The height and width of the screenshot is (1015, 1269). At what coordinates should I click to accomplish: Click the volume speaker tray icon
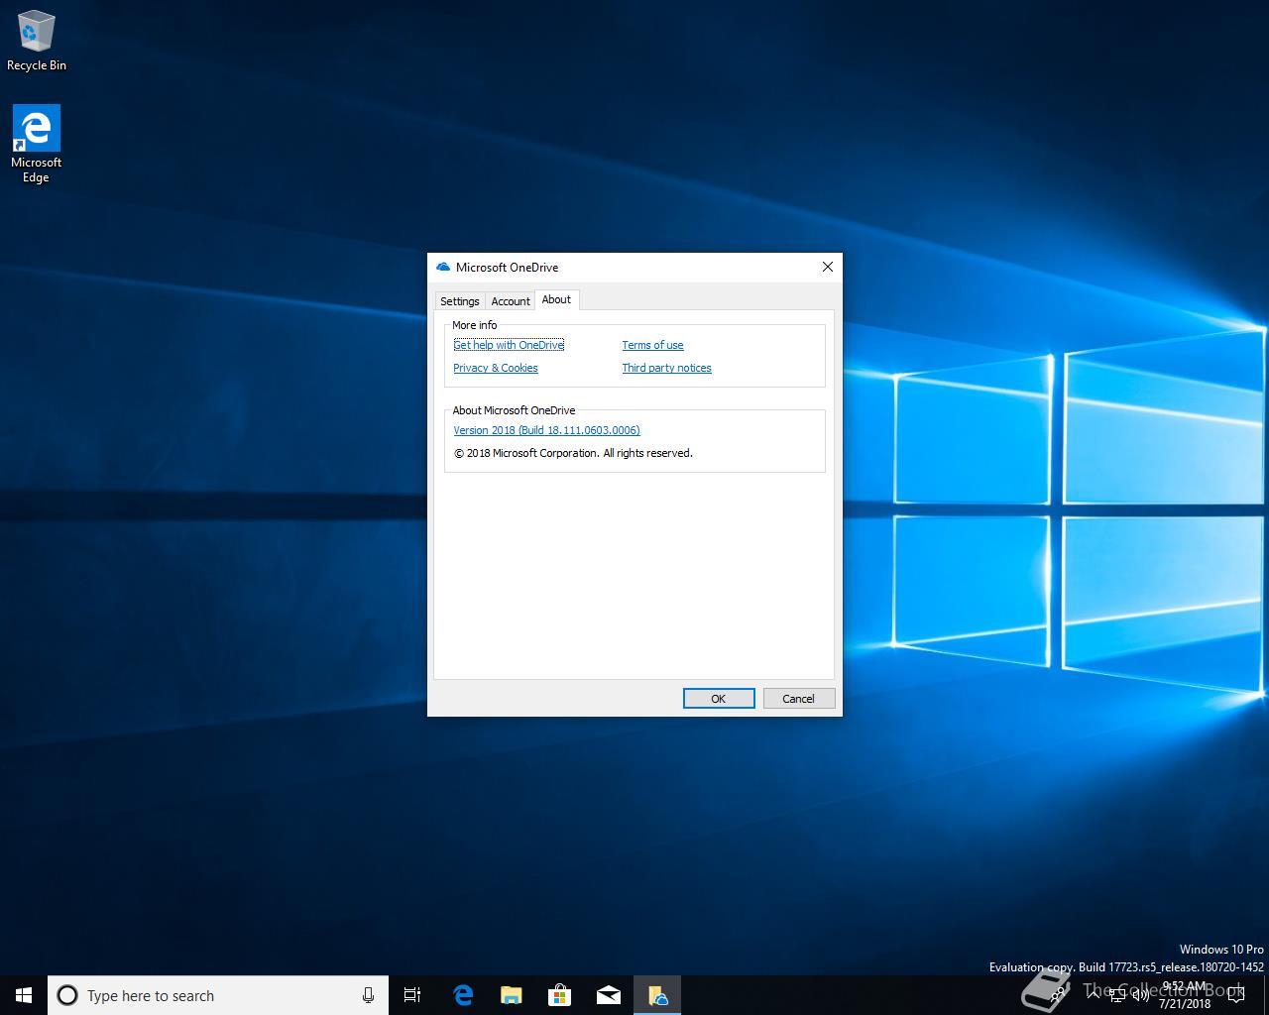coord(1140,995)
